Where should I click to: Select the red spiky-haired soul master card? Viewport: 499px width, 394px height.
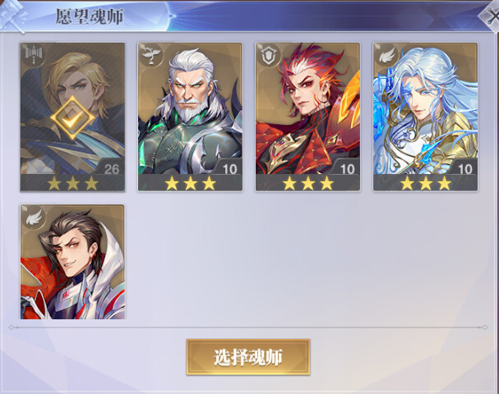tap(307, 117)
